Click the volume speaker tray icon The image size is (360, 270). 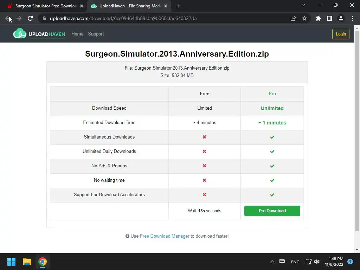point(317,262)
